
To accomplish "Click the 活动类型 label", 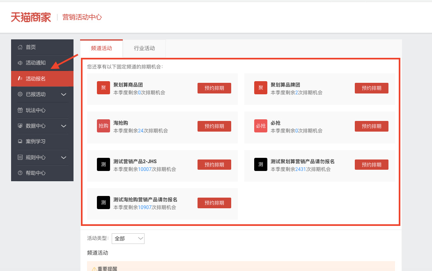I will tap(97, 238).
